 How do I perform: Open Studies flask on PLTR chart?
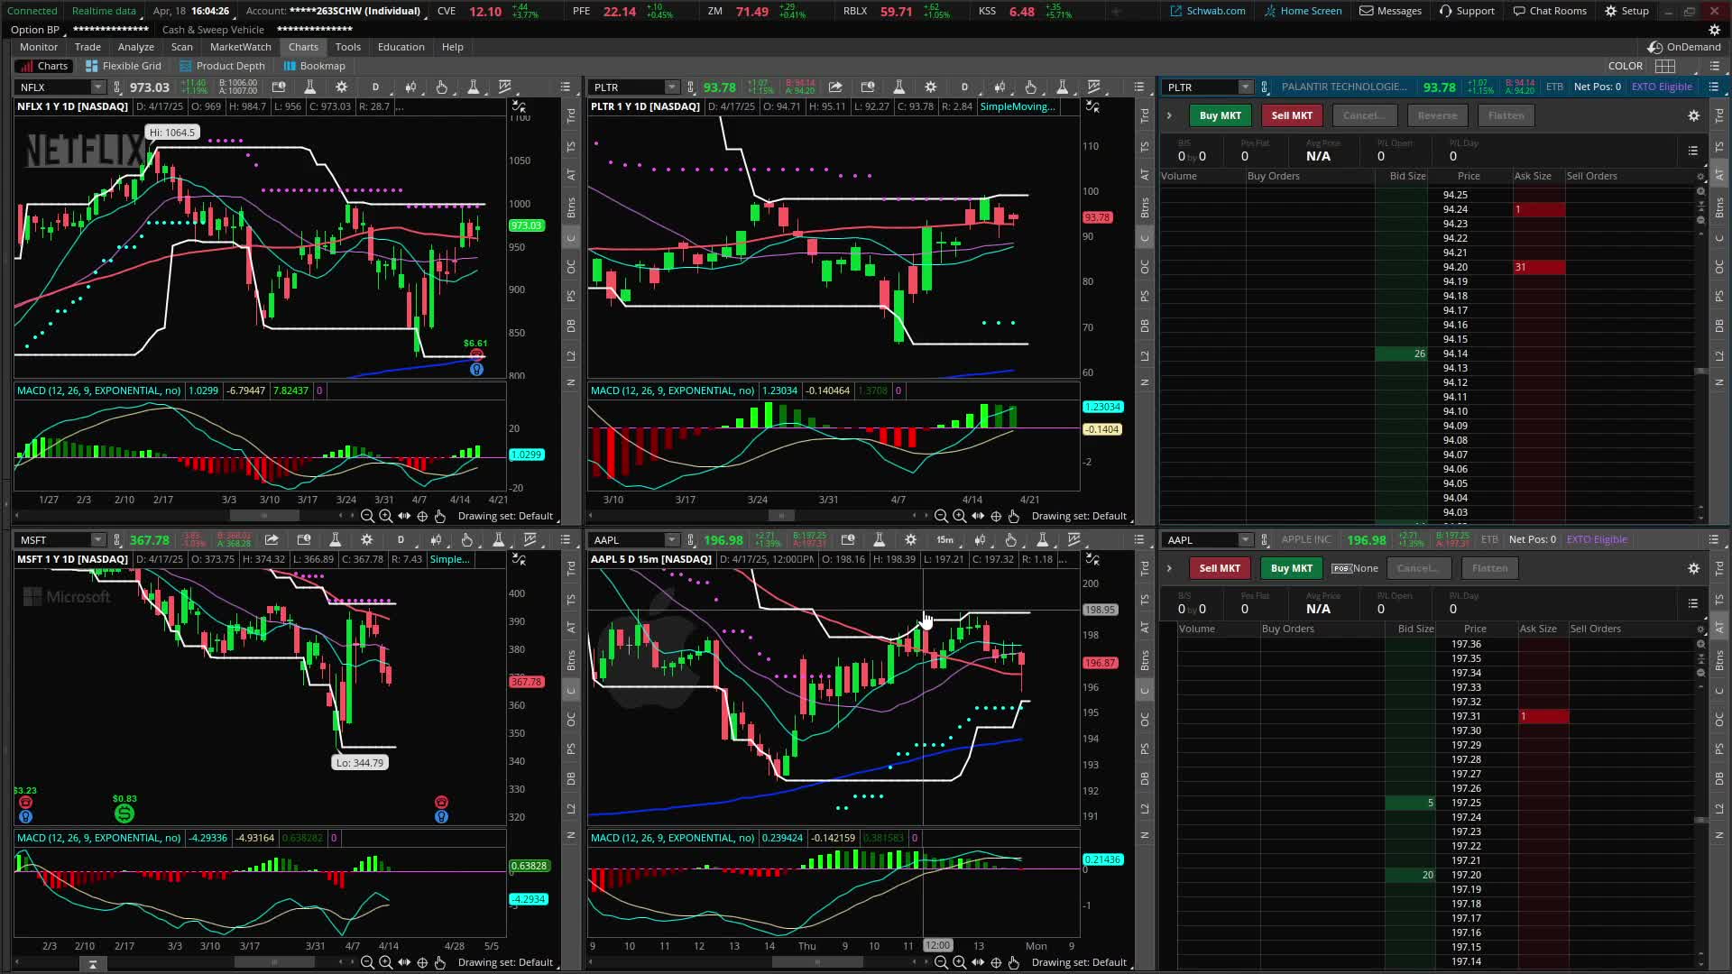click(x=898, y=87)
